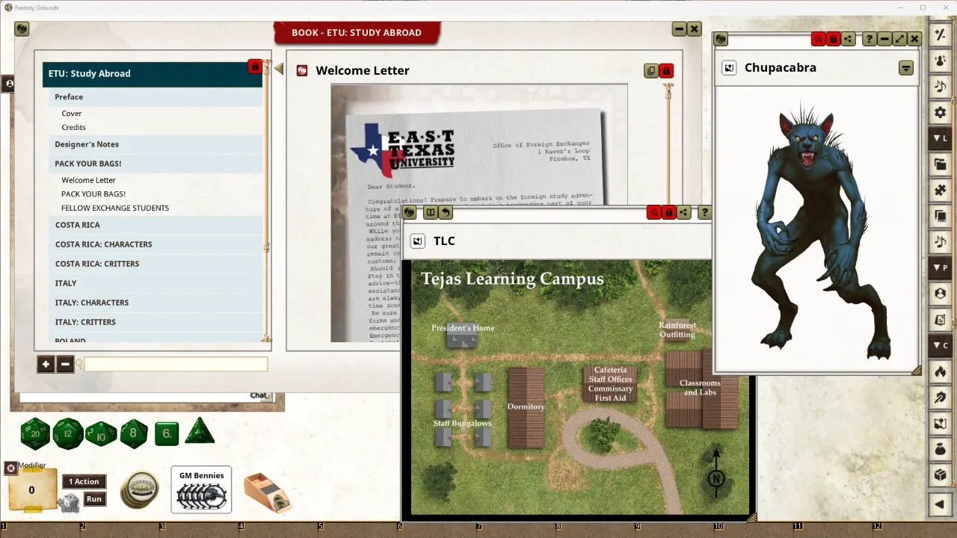This screenshot has height=538, width=957.
Task: Toggle the book layout icon in TLC window
Action: click(430, 212)
